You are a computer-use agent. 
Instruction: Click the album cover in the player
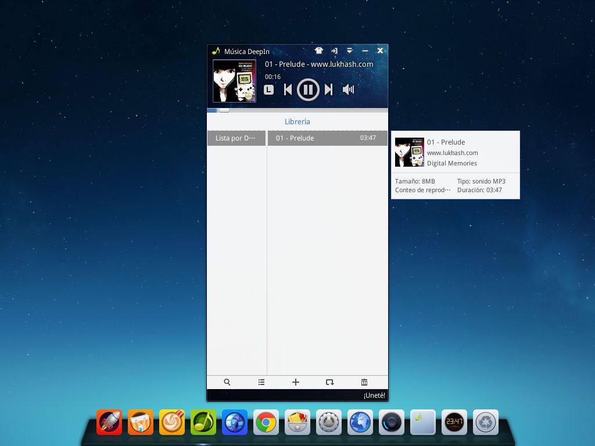coord(234,81)
